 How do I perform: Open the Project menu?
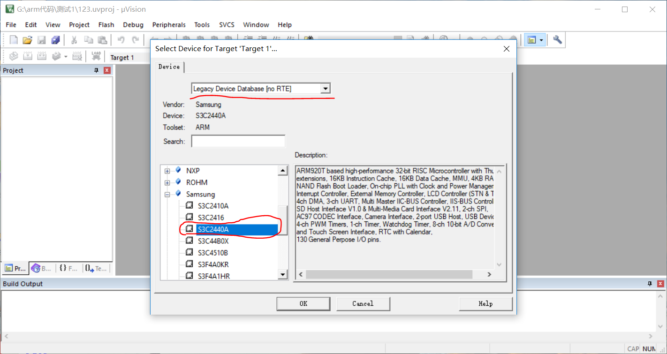pyautogui.click(x=79, y=25)
